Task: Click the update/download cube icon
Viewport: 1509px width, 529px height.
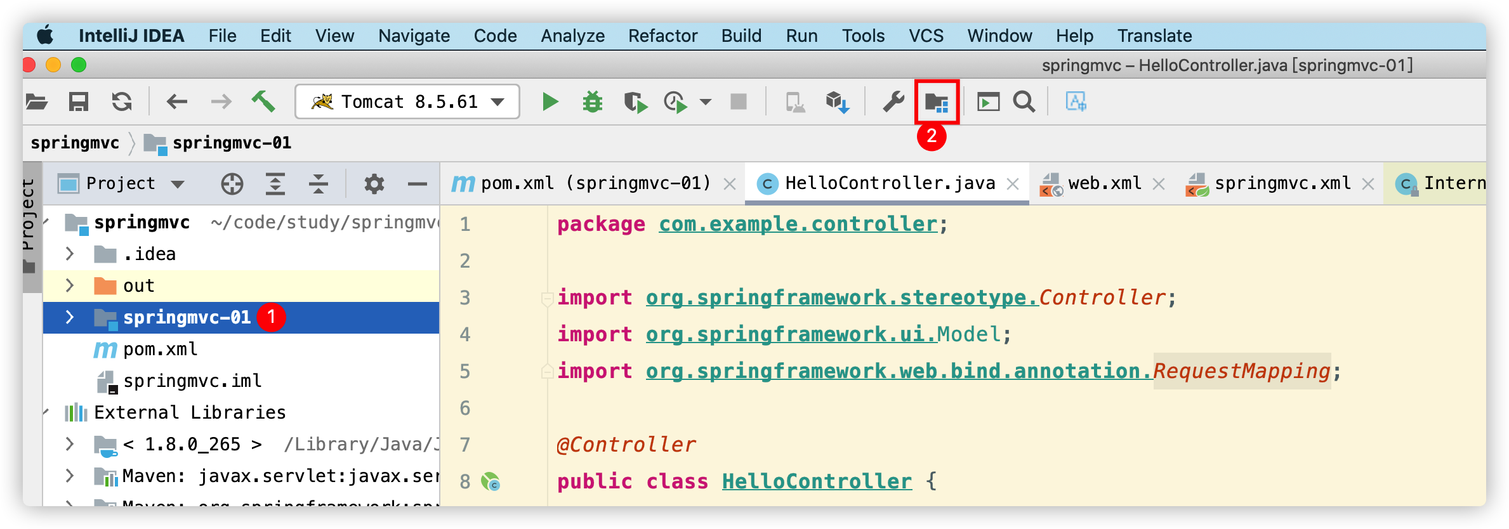Action: 838,101
